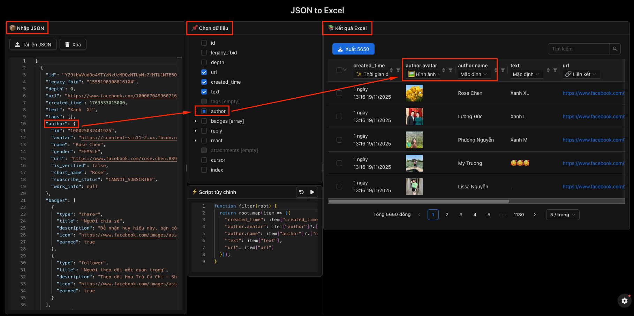Expand the reply tree node

195,131
